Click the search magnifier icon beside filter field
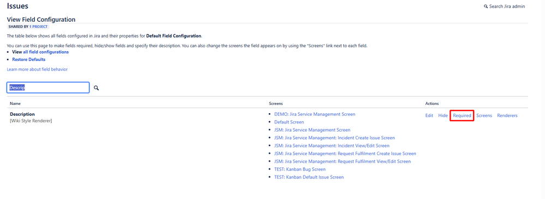 (x=96, y=88)
